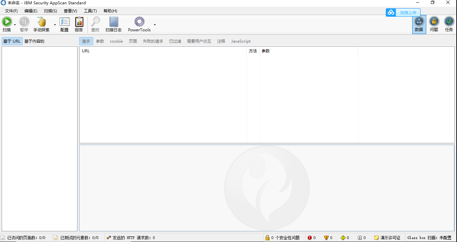Select the 页面 tab
This screenshot has height=242, width=457.
pos(133,41)
